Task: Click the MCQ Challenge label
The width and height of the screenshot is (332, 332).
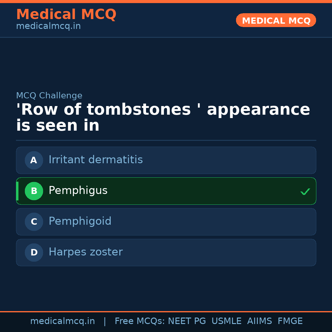Action: tap(49, 96)
